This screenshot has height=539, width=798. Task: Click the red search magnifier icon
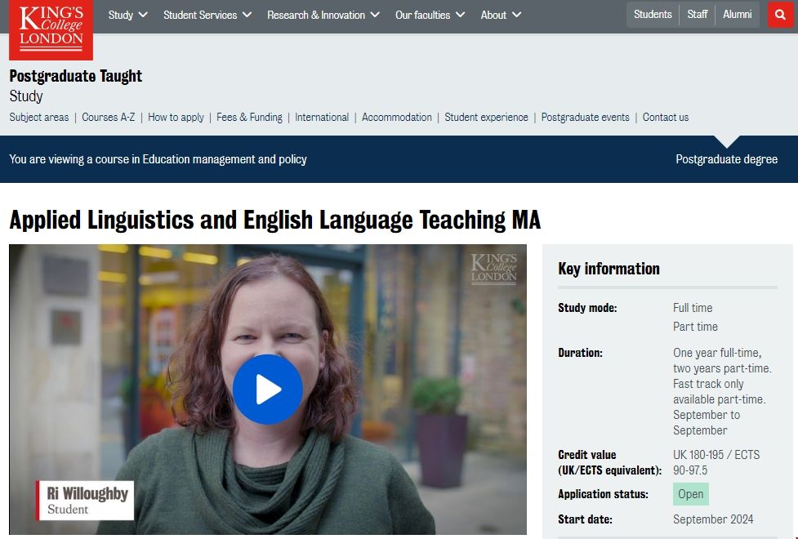pos(780,15)
